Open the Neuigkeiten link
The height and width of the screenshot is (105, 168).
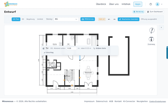142,101
